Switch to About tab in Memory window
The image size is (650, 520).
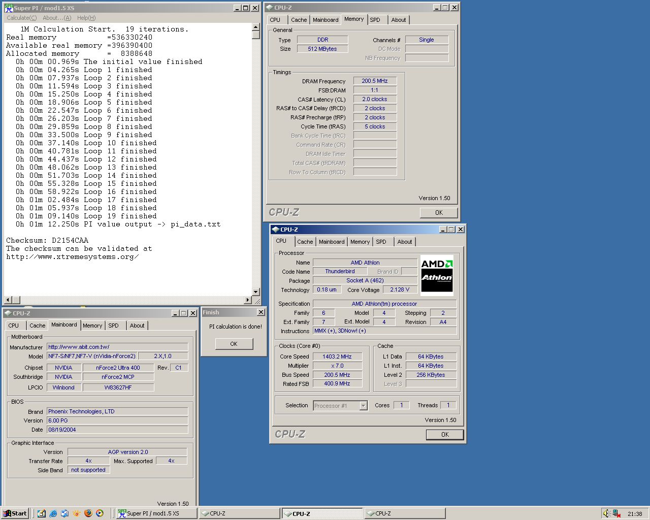[399, 20]
